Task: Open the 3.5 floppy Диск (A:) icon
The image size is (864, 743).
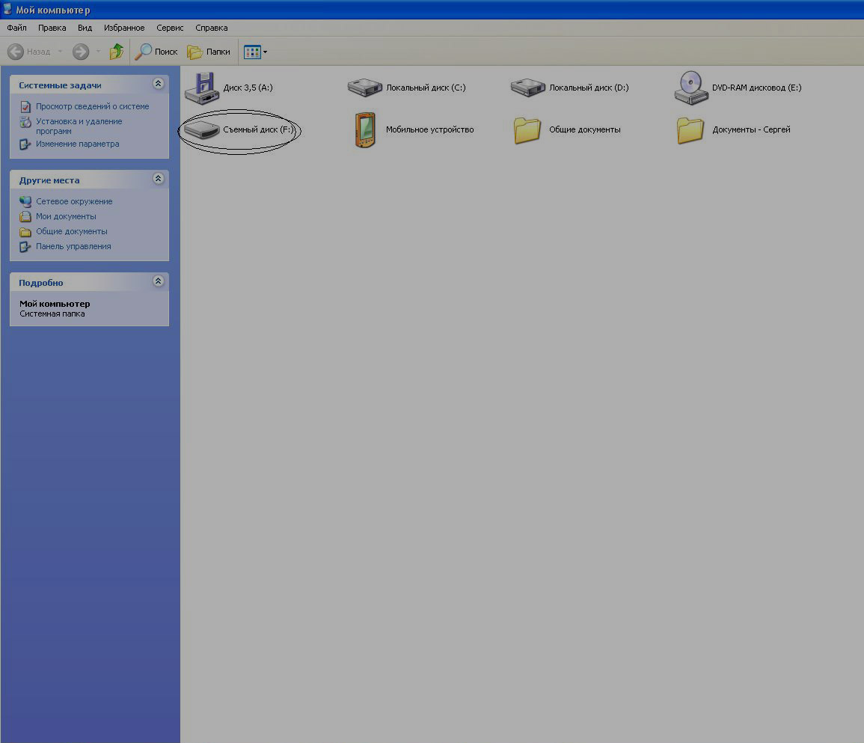Action: [200, 88]
